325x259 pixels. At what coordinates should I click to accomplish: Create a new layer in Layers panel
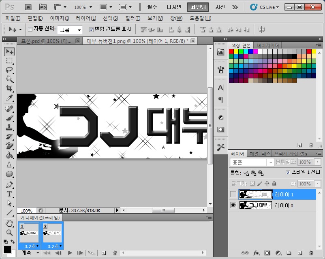(300, 253)
